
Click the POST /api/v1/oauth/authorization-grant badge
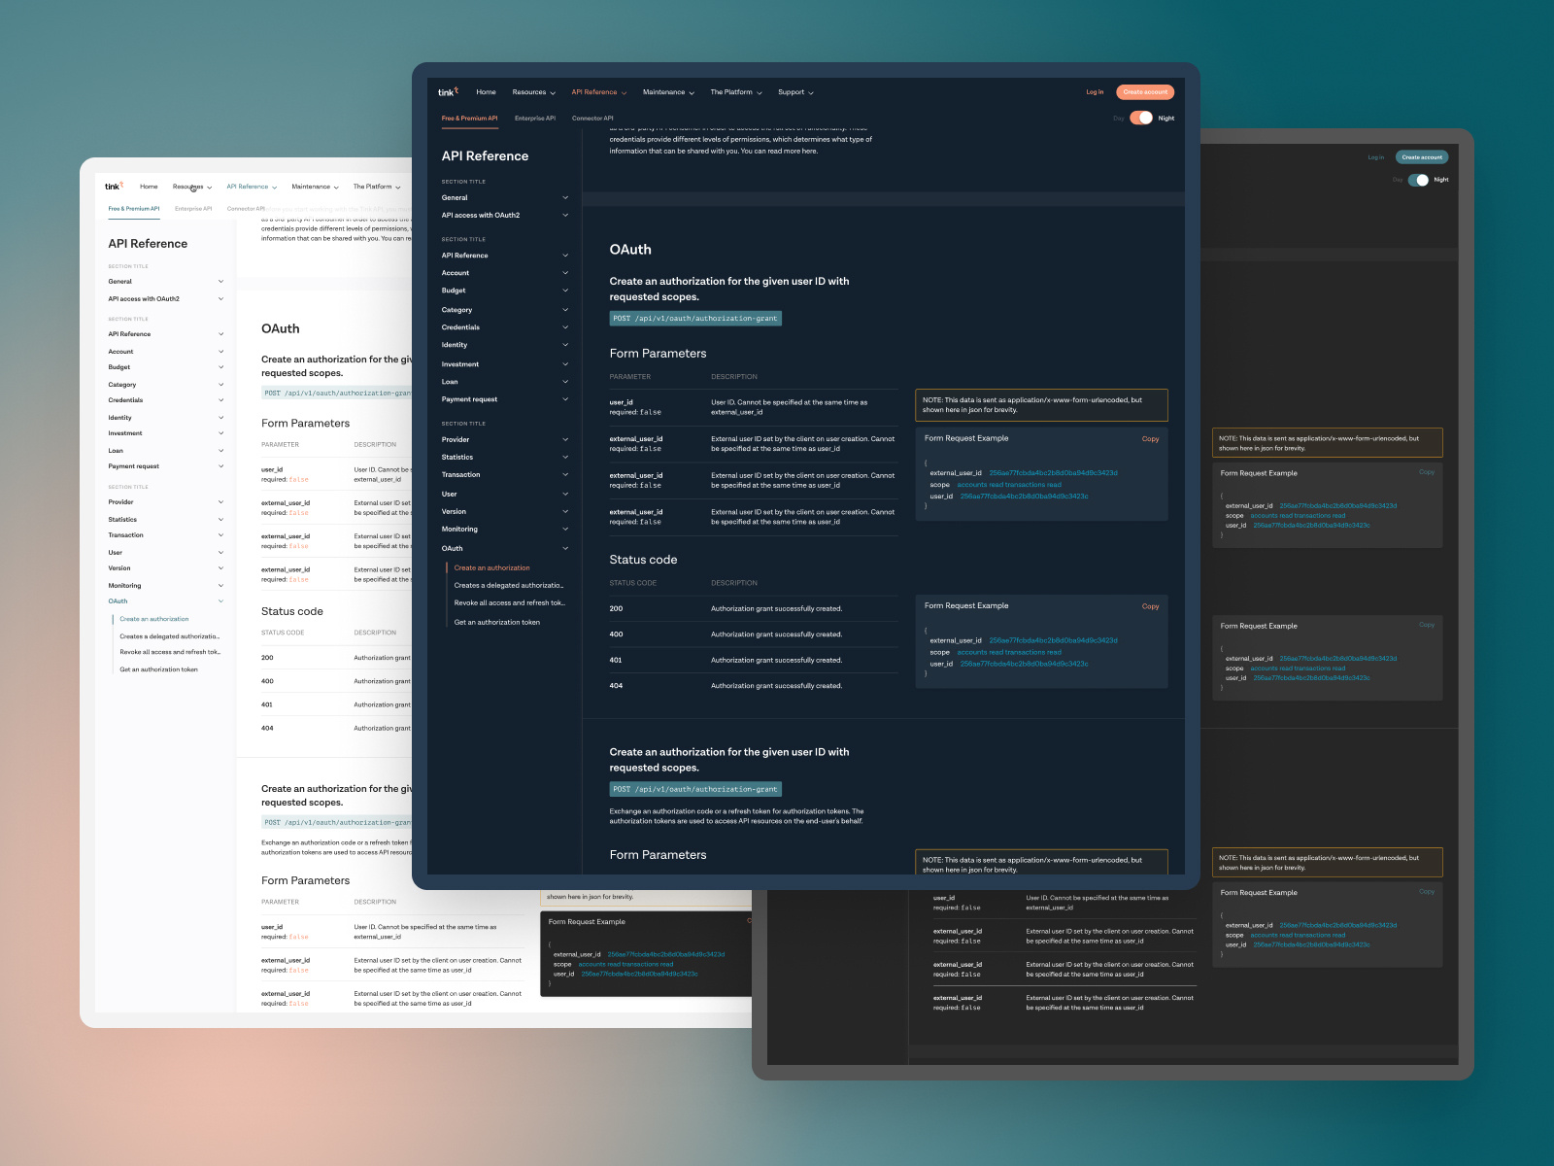[x=694, y=318]
